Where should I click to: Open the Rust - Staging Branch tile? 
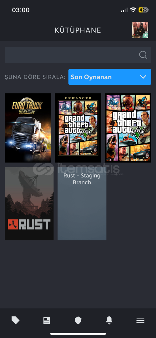click(x=82, y=203)
